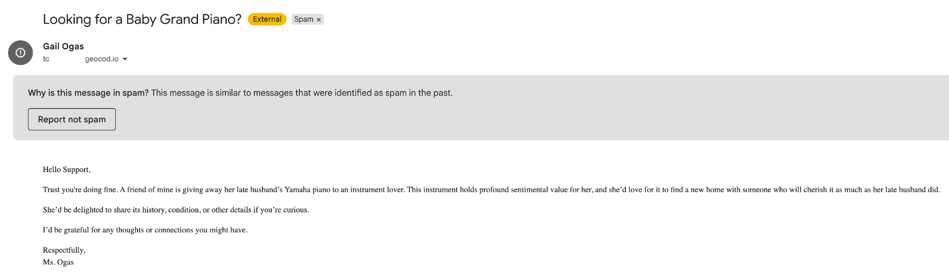Click the line starting "She'd be delighted"
Viewport: 949px width, 274px height.
pyautogui.click(x=176, y=210)
